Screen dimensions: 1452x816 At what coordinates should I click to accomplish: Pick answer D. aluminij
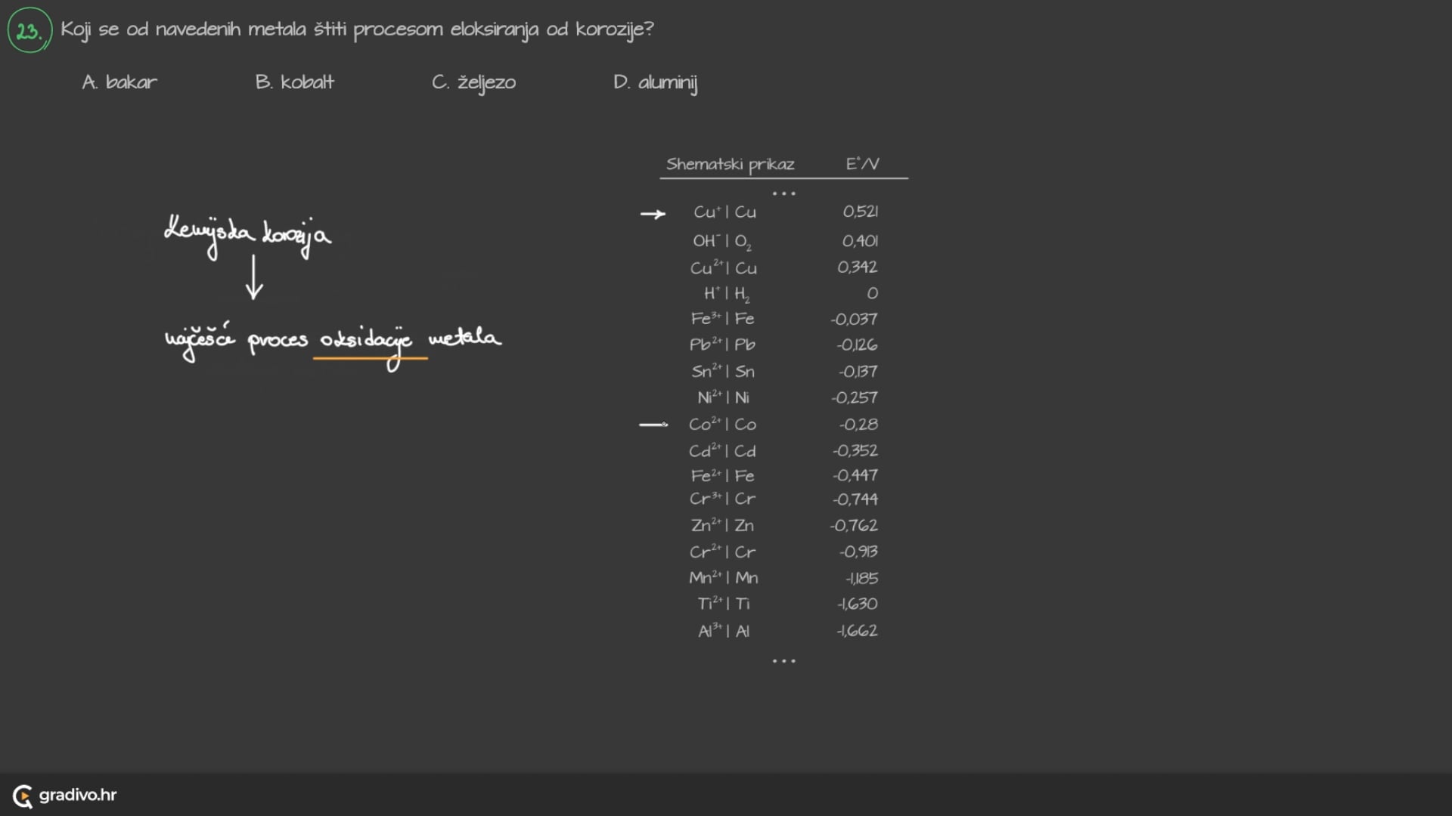coord(655,82)
